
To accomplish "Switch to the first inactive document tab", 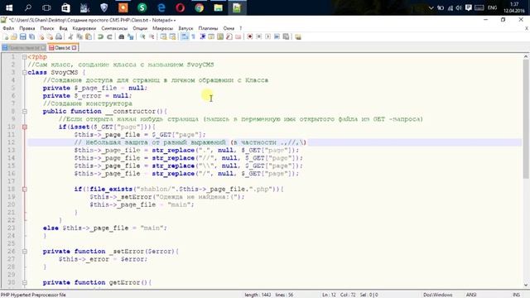I will [x=24, y=48].
